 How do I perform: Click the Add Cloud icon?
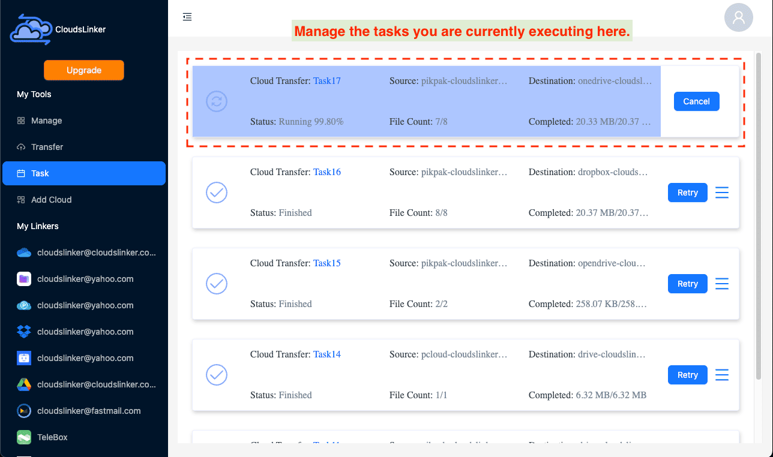[x=21, y=200]
